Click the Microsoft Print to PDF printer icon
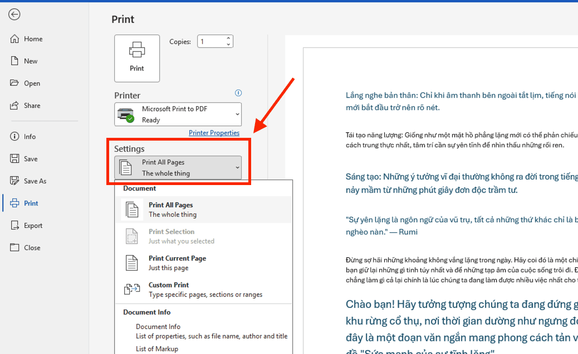This screenshot has height=354, width=578. tap(126, 115)
